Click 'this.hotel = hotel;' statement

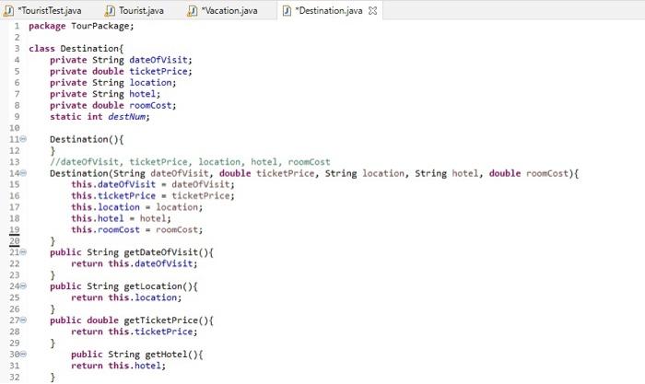[x=121, y=218]
